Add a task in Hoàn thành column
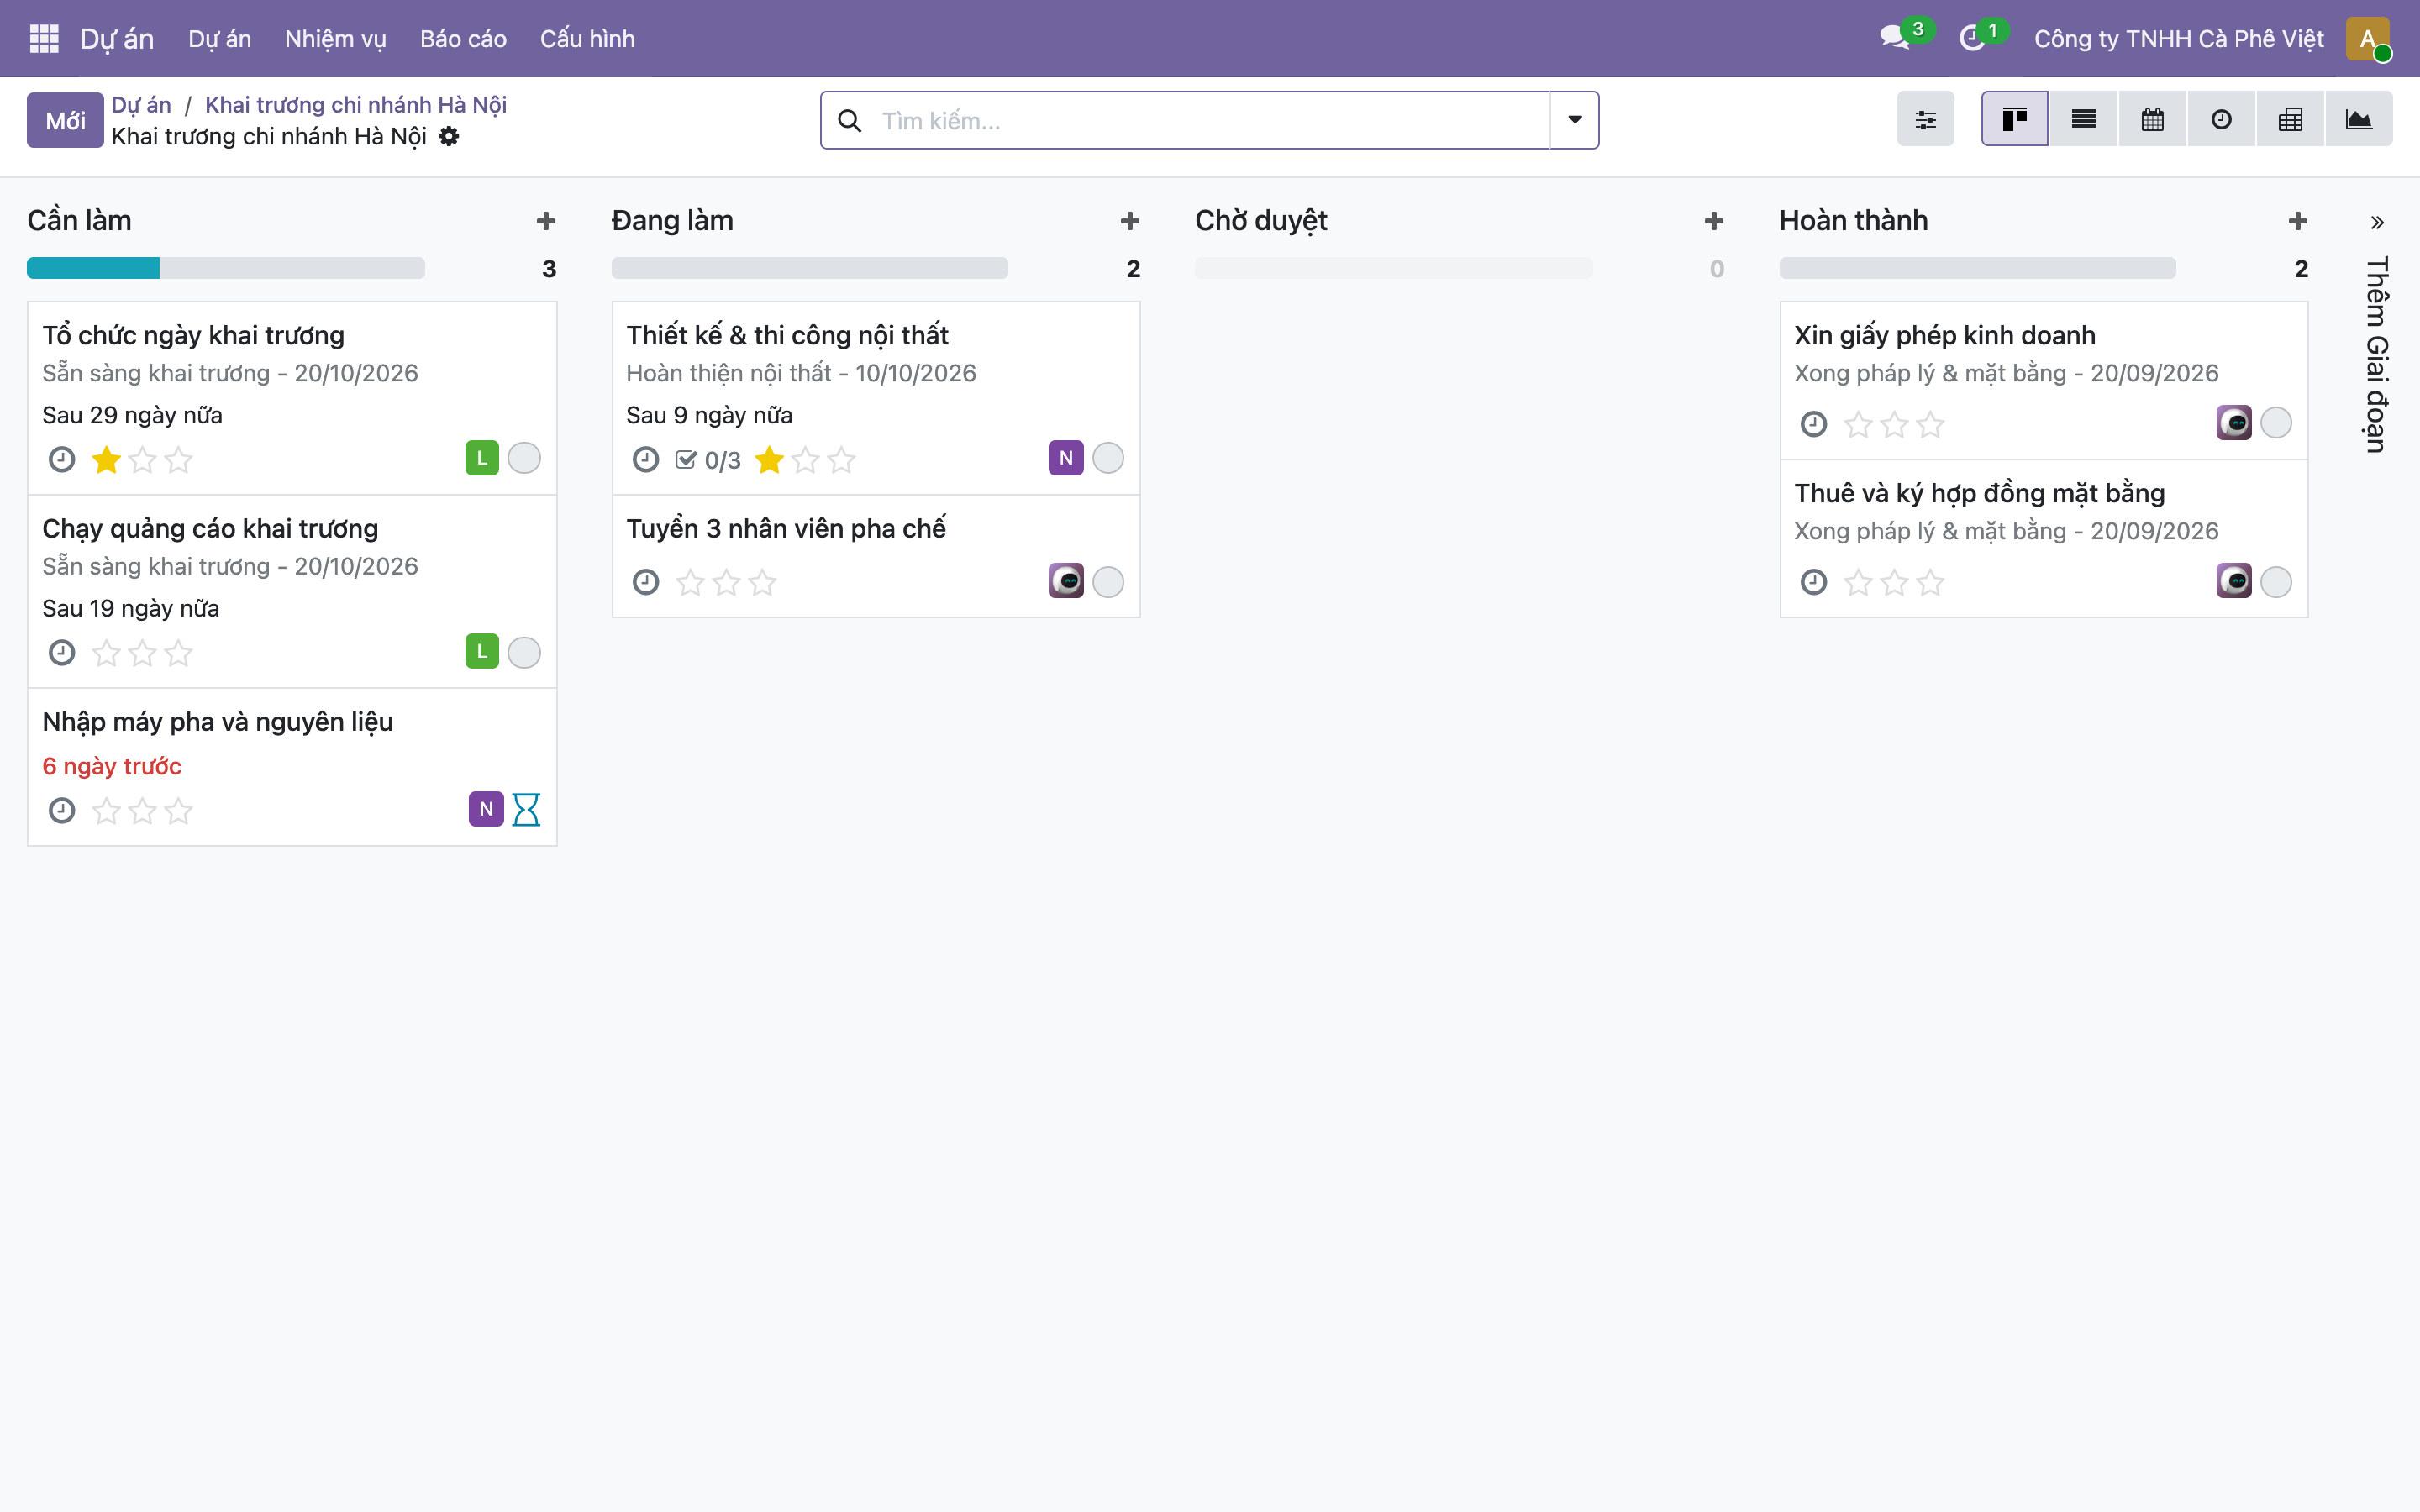The width and height of the screenshot is (2420, 1512). 2298,221
